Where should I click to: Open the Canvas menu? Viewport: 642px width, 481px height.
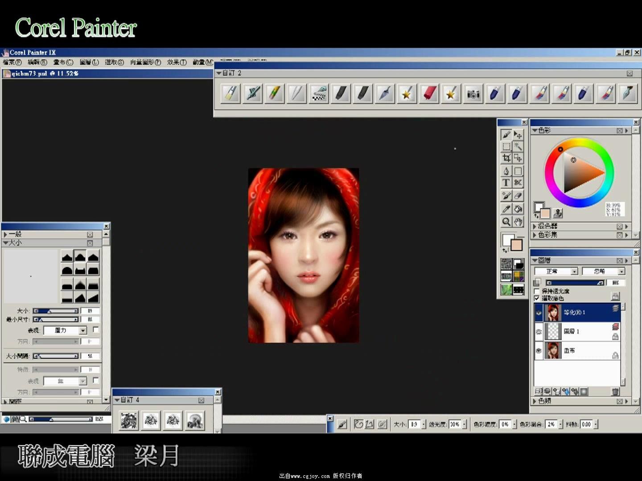tap(63, 62)
